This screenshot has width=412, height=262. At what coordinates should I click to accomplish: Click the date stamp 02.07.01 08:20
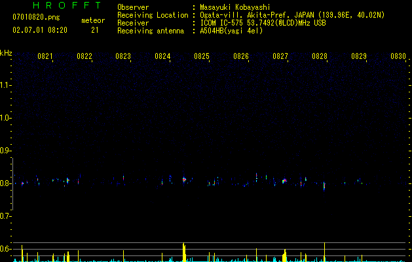40,30
